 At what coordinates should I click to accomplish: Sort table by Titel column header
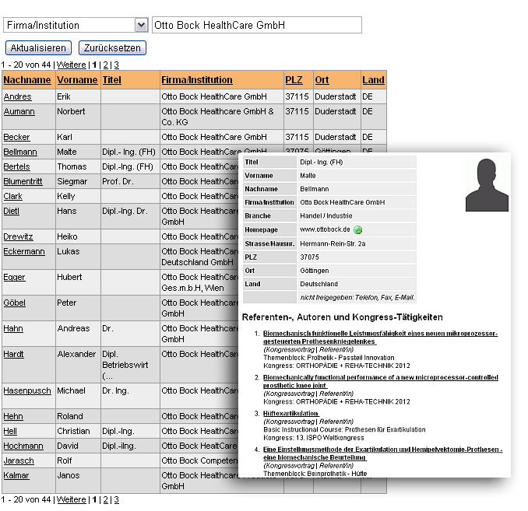coord(111,80)
